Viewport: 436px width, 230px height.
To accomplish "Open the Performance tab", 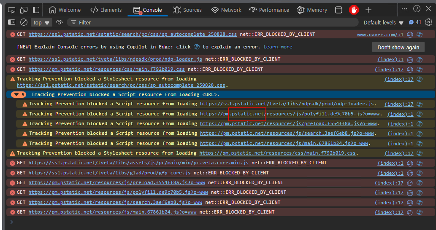I will [269, 10].
